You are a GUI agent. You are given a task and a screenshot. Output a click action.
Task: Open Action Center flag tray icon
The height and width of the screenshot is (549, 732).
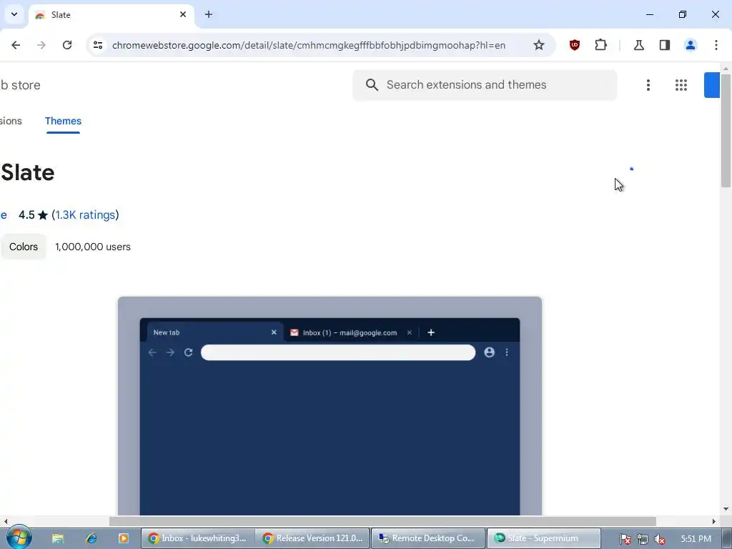tap(625, 539)
